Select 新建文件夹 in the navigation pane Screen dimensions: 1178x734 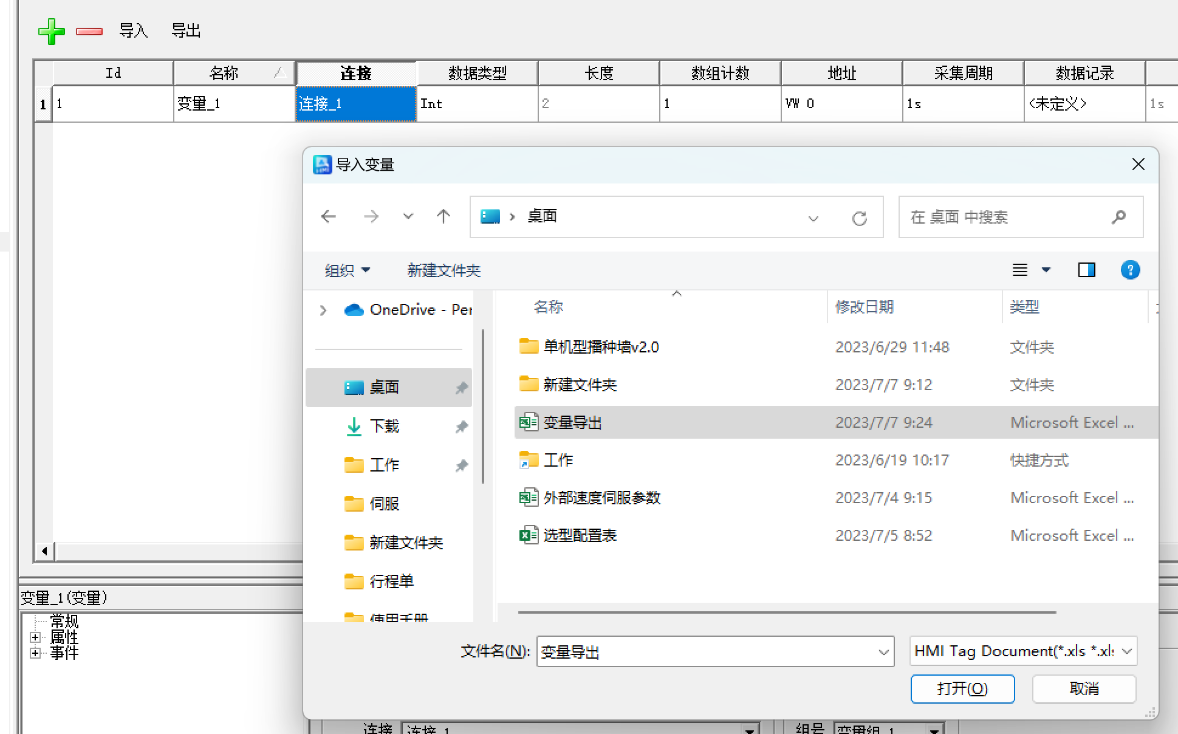tap(389, 543)
